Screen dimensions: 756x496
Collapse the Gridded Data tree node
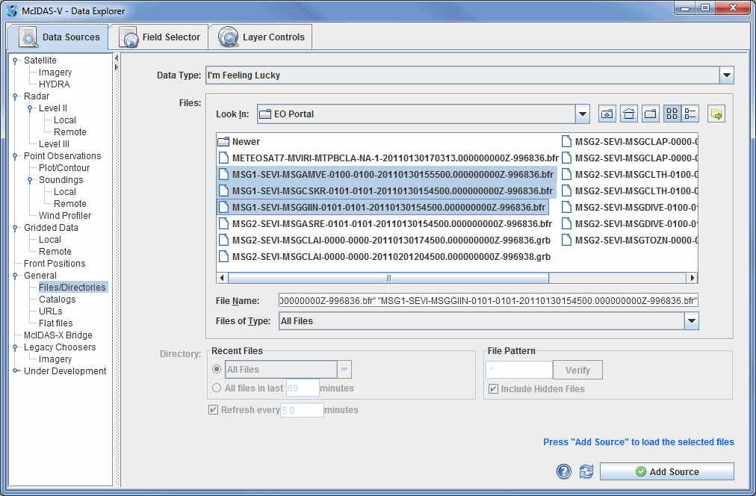(x=16, y=228)
